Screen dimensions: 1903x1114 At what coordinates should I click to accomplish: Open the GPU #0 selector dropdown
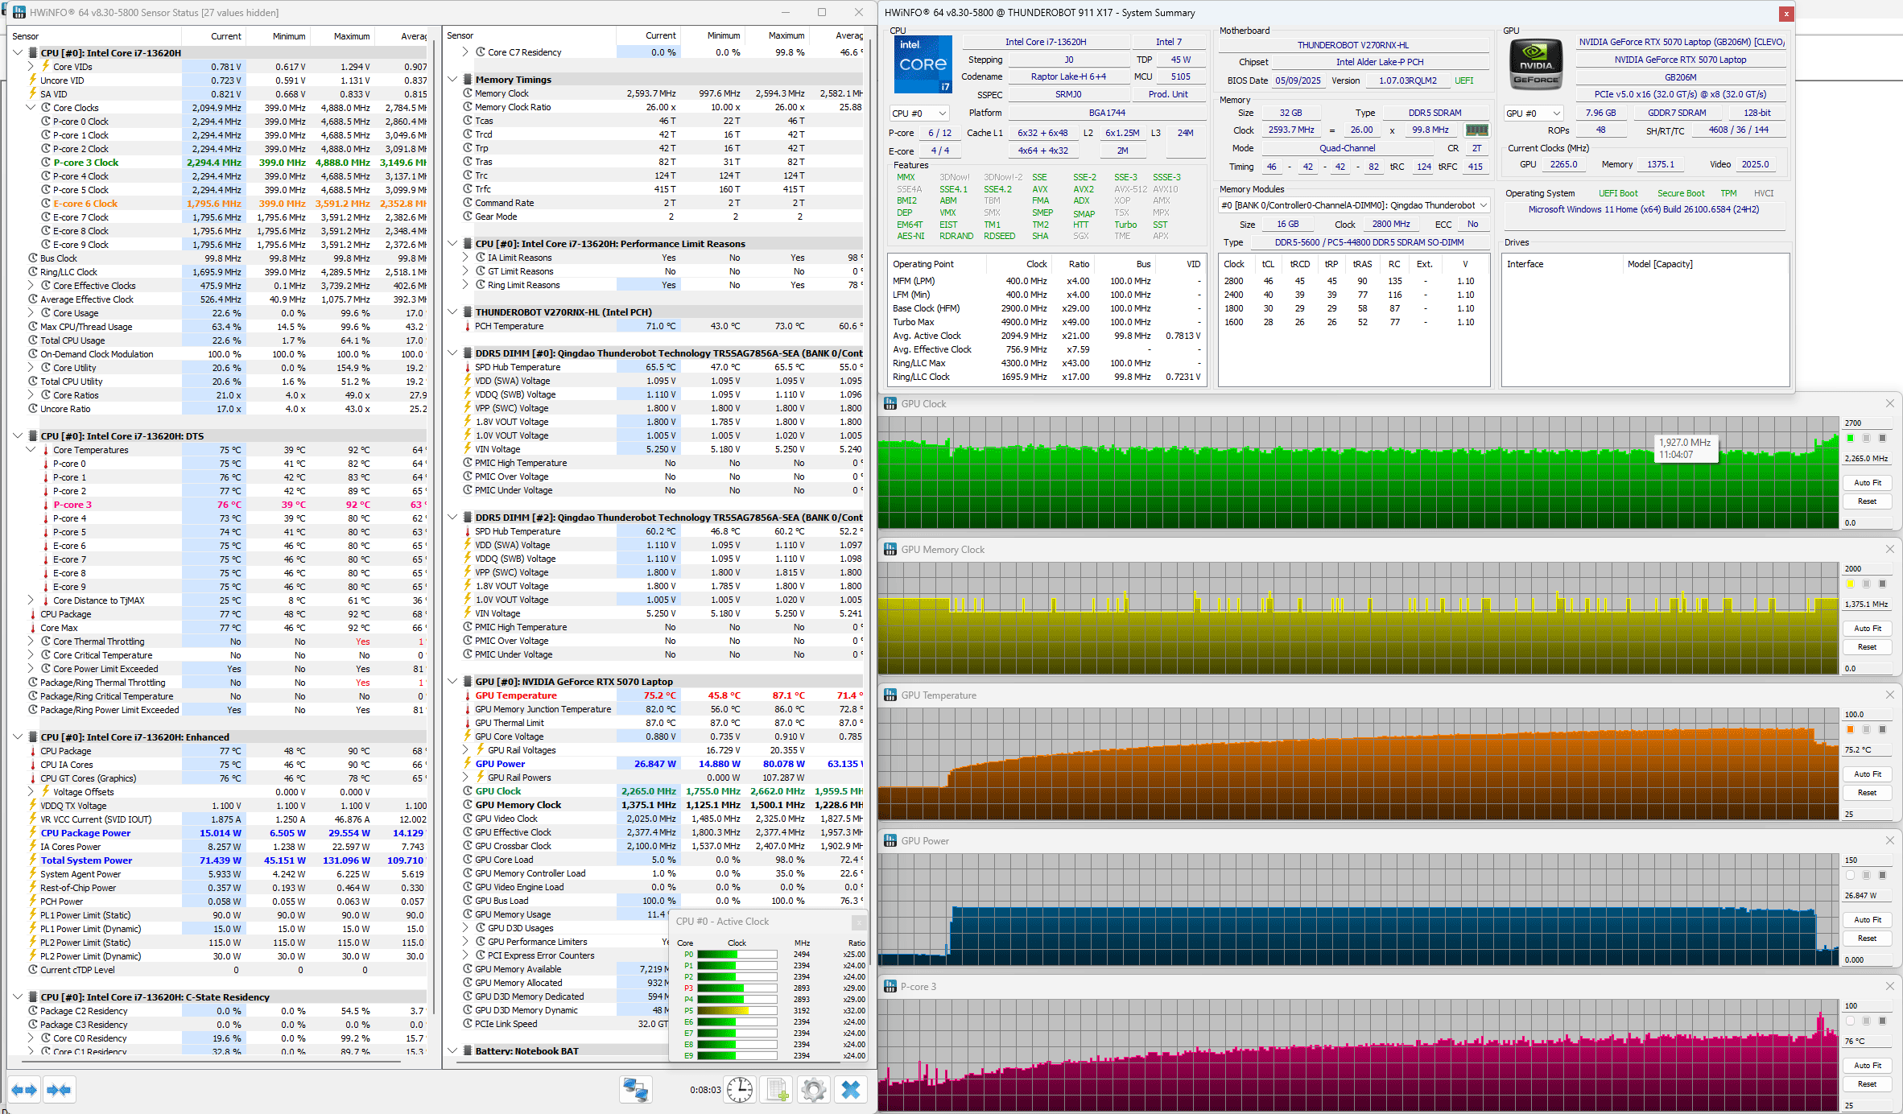[1534, 113]
